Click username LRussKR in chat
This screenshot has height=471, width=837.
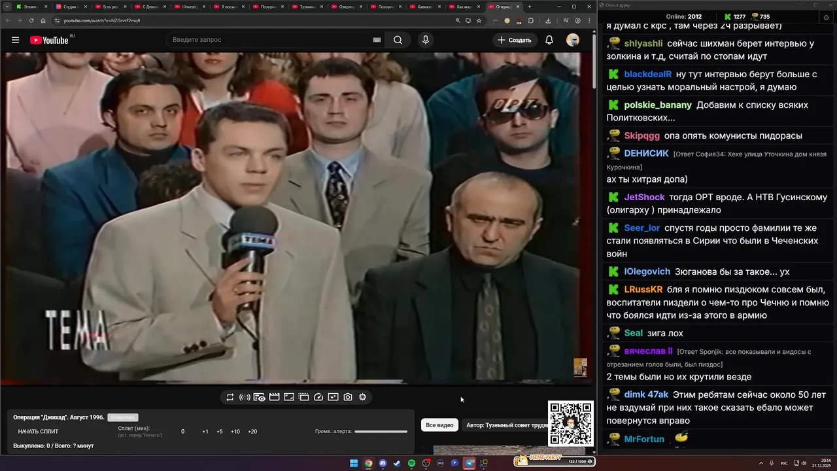pyautogui.click(x=643, y=290)
